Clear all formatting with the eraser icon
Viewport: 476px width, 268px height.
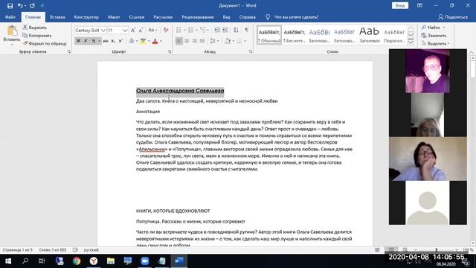[x=166, y=30]
